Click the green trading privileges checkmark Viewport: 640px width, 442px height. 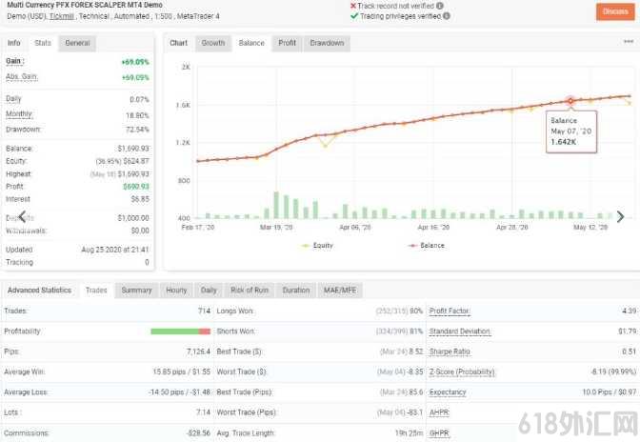tap(354, 16)
